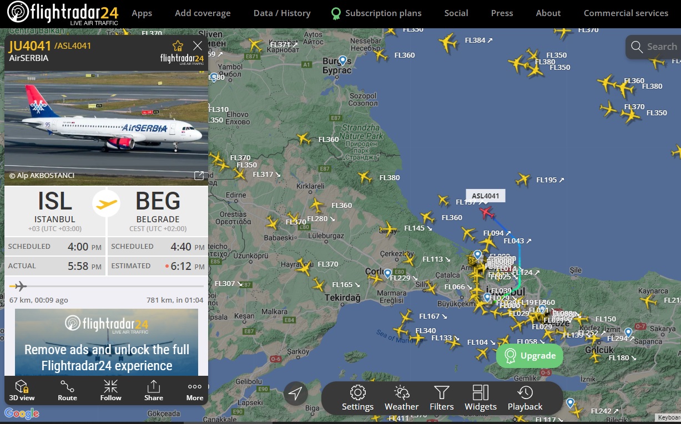
Task: Open the More options menu
Action: click(x=195, y=390)
